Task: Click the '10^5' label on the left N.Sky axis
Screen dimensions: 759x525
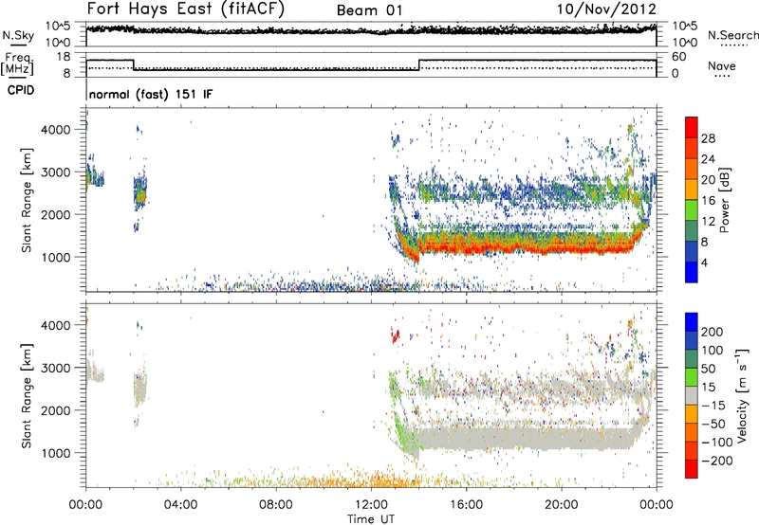Action: [x=58, y=27]
